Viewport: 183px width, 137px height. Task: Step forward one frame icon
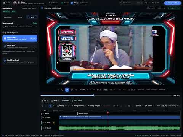(72, 90)
